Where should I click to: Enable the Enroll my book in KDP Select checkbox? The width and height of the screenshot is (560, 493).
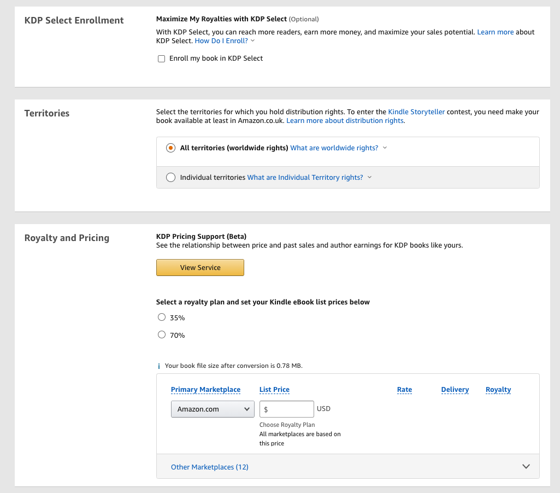coord(161,59)
